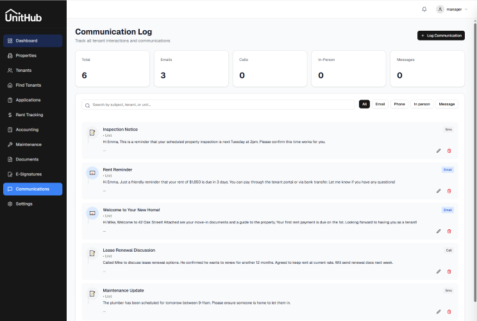Click the Maintenance Update title

(x=123, y=291)
